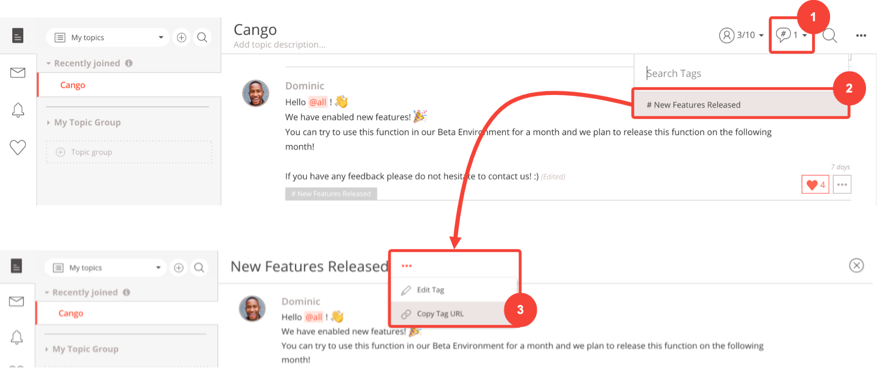This screenshot has width=877, height=368.
Task: Click the search topics icon in upper sidebar
Action: tap(202, 38)
